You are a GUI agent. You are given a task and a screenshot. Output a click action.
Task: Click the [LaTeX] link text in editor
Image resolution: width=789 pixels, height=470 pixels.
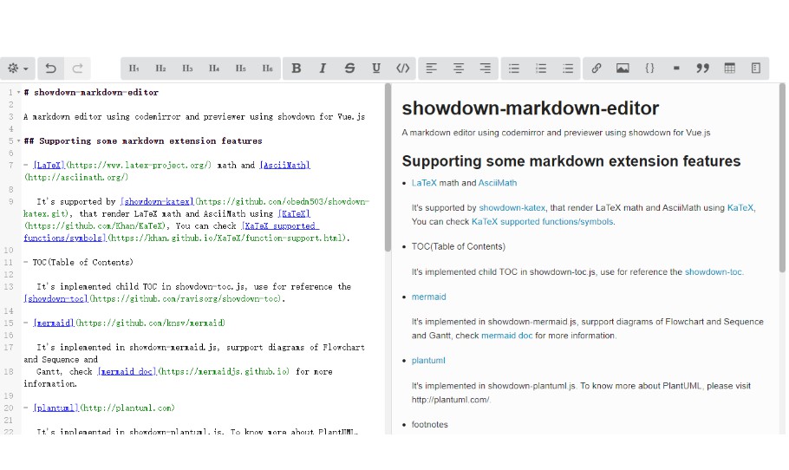click(49, 165)
